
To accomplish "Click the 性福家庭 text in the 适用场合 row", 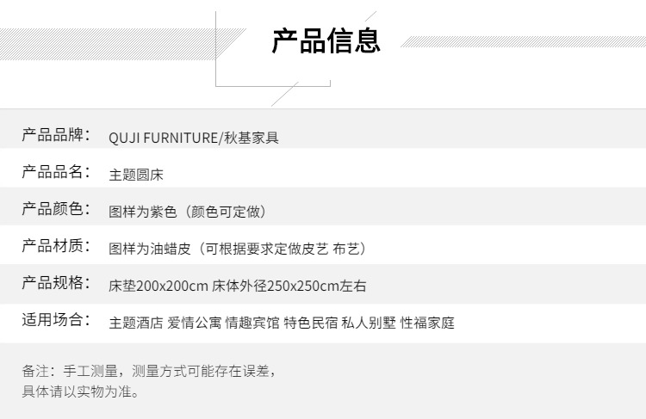I will pyautogui.click(x=427, y=323).
